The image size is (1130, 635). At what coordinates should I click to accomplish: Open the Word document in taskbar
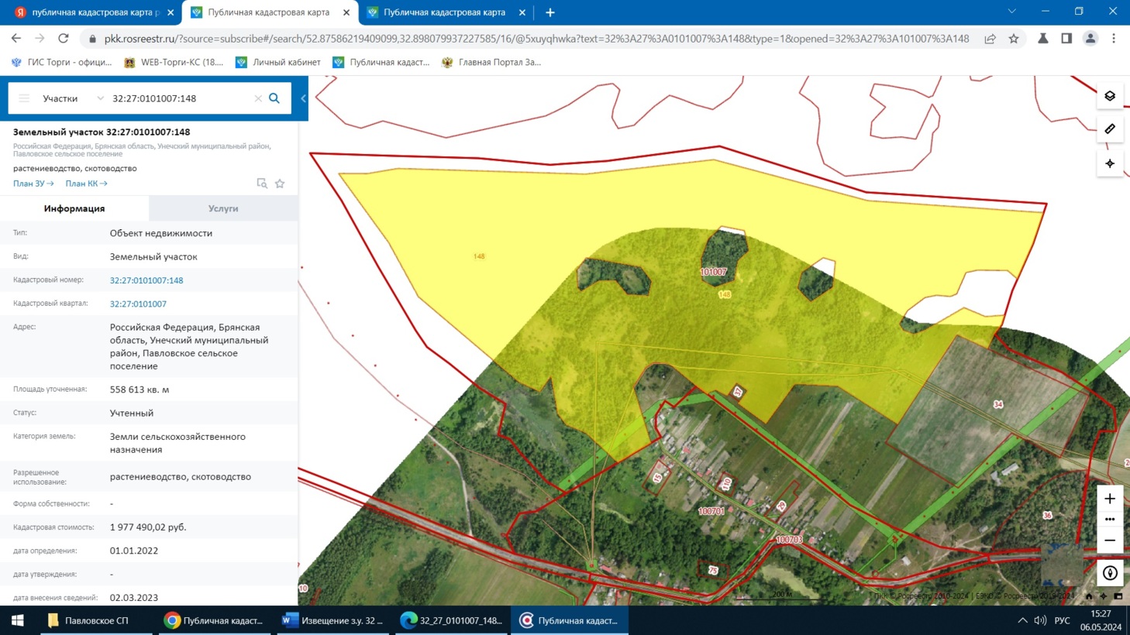pos(333,620)
